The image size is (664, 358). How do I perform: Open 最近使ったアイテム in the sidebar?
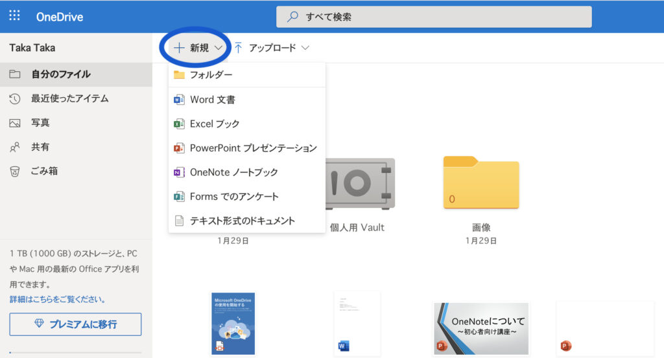tap(76, 99)
